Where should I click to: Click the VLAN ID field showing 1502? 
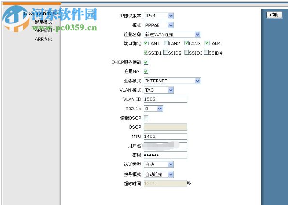point(165,99)
